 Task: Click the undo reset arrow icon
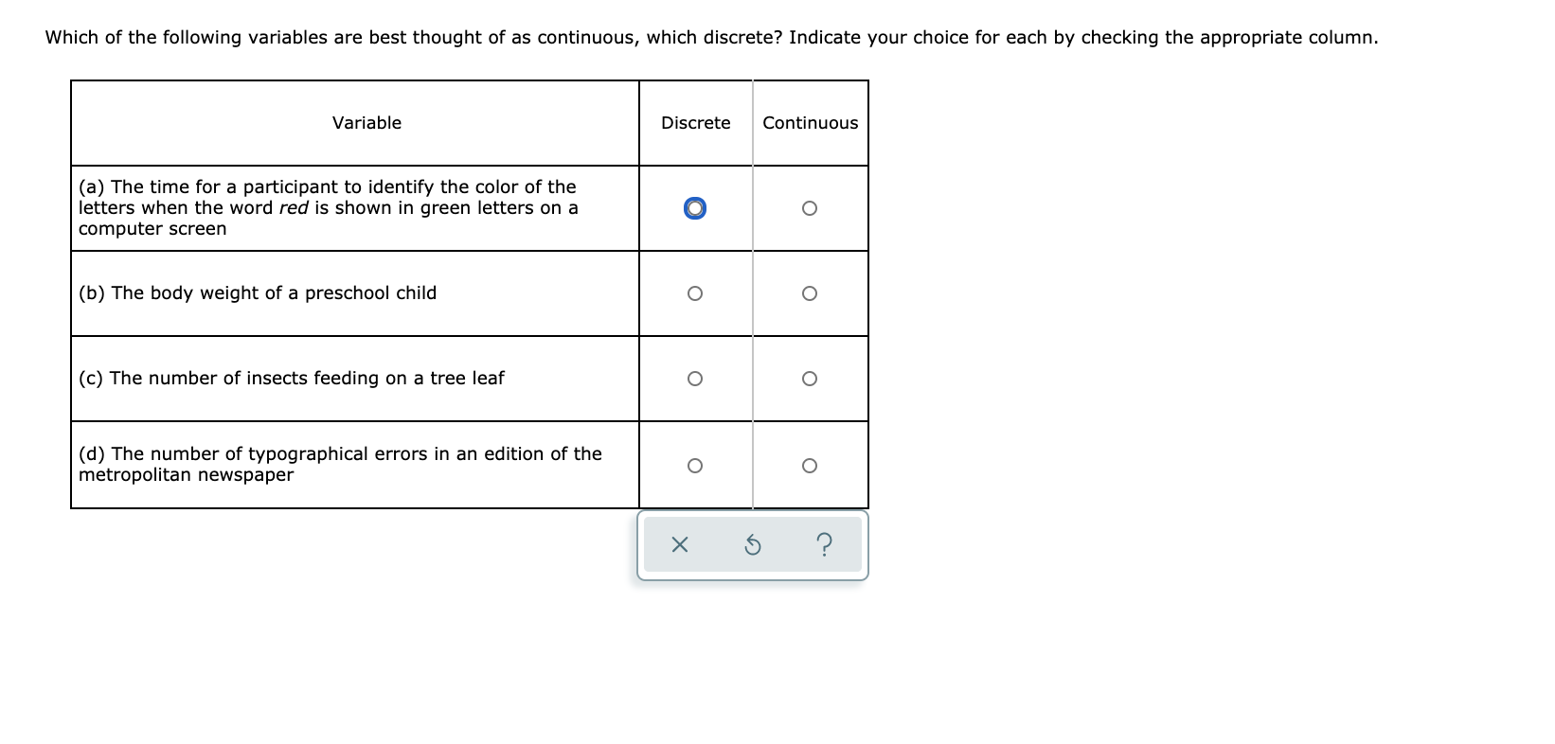(x=752, y=545)
